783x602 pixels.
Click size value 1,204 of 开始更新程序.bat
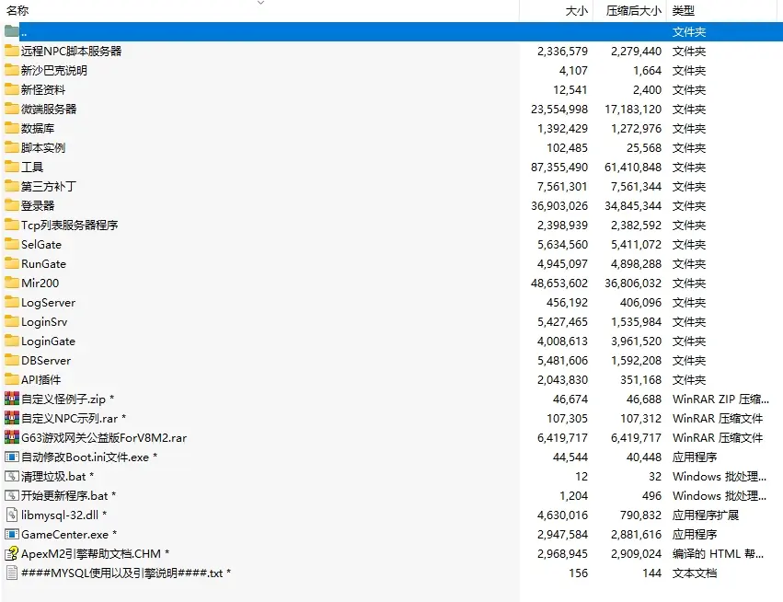click(x=574, y=495)
